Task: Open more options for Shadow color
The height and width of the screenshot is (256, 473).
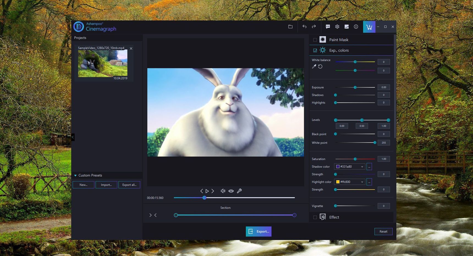Action: [369, 167]
